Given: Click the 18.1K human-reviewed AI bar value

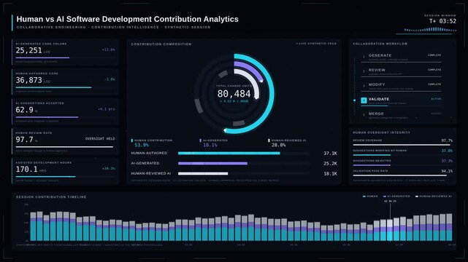Looking at the screenshot, I should coord(330,174).
